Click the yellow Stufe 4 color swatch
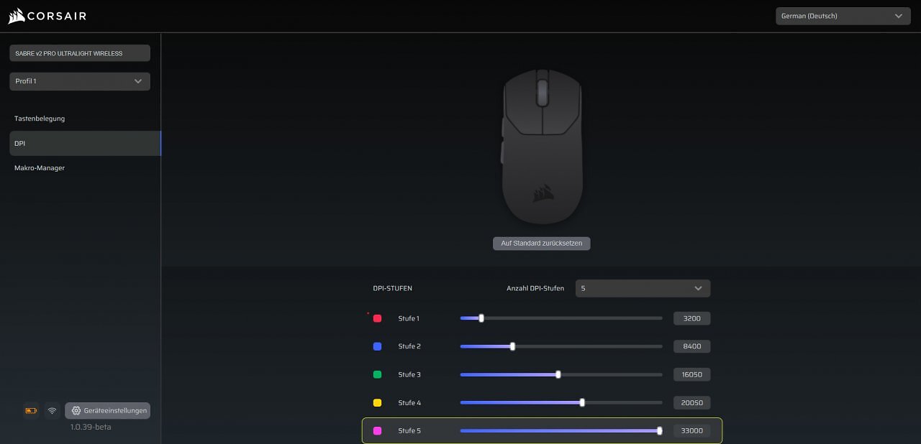 point(377,403)
